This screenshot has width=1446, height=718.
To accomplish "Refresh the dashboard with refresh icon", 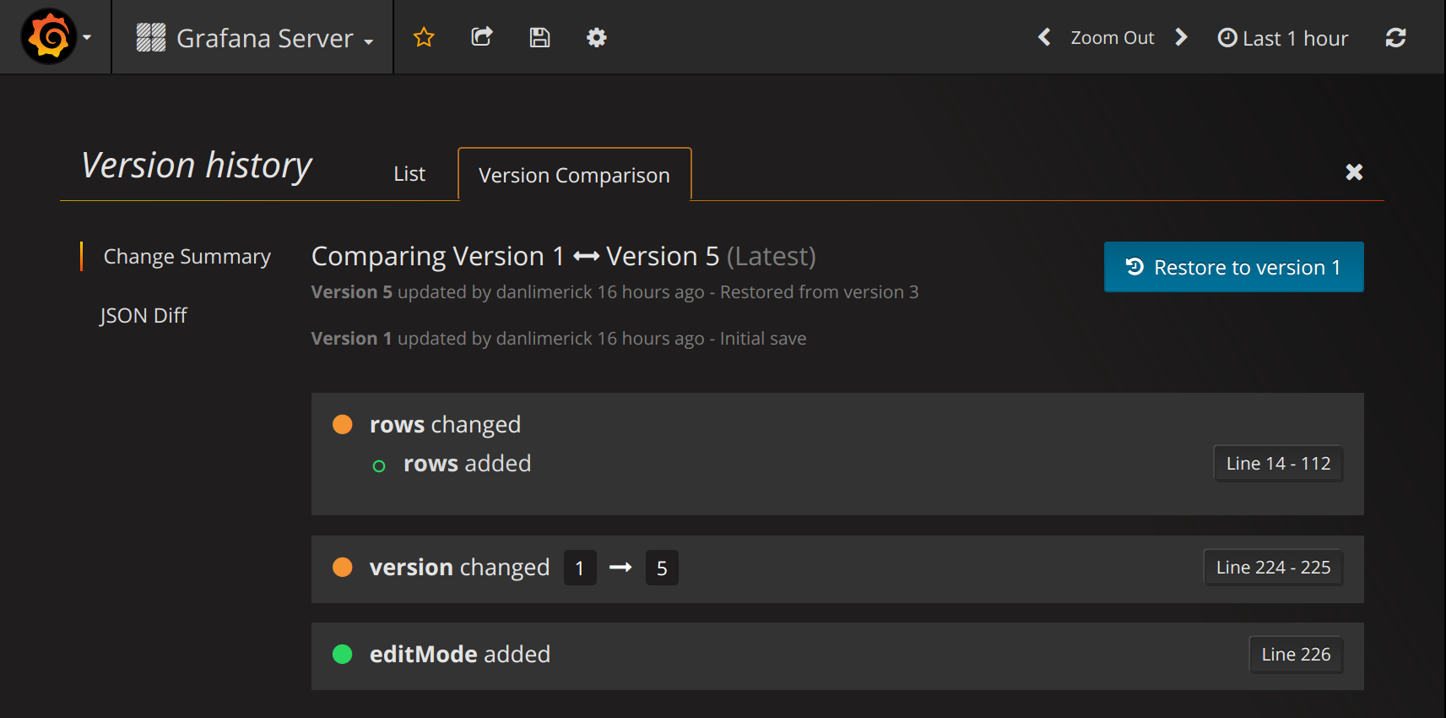I will [1395, 37].
